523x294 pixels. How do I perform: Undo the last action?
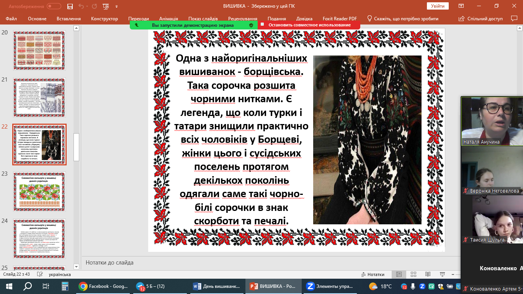tap(81, 6)
